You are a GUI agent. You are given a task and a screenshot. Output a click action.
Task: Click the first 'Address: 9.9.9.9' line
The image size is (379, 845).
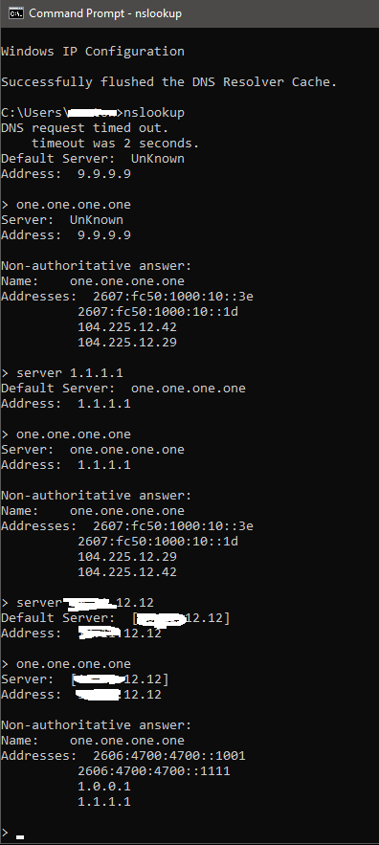pos(66,173)
